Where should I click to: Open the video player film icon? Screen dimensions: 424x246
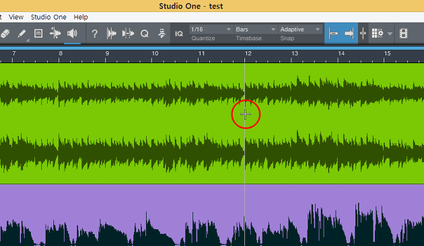point(403,34)
